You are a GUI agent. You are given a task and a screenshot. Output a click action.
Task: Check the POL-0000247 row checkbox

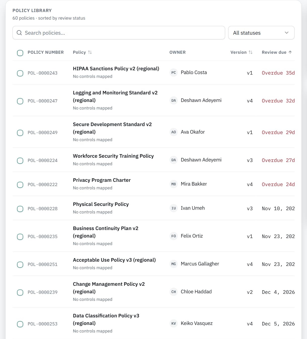click(x=20, y=101)
